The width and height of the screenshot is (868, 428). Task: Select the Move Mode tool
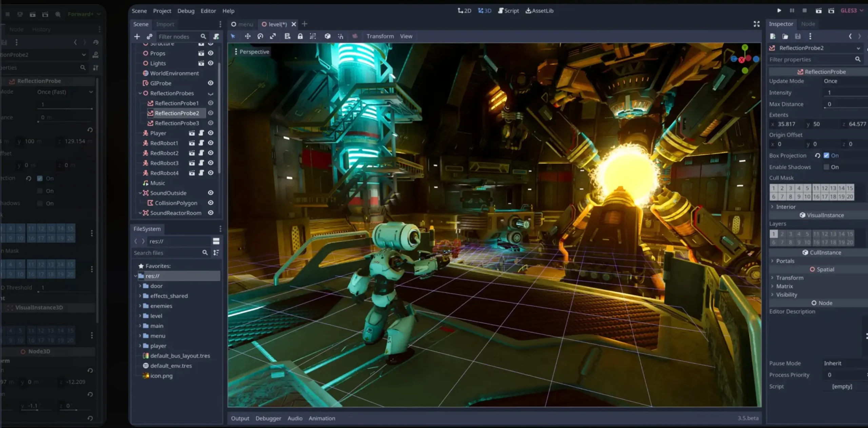pyautogui.click(x=248, y=36)
